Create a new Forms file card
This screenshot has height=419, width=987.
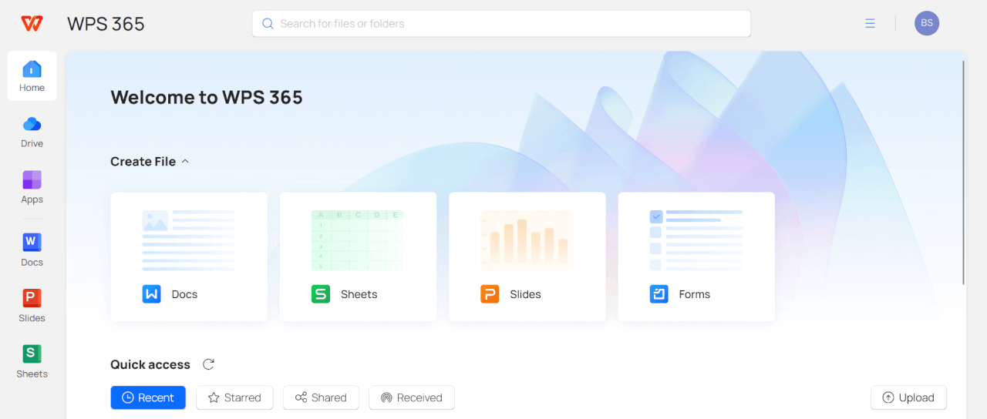pyautogui.click(x=696, y=256)
